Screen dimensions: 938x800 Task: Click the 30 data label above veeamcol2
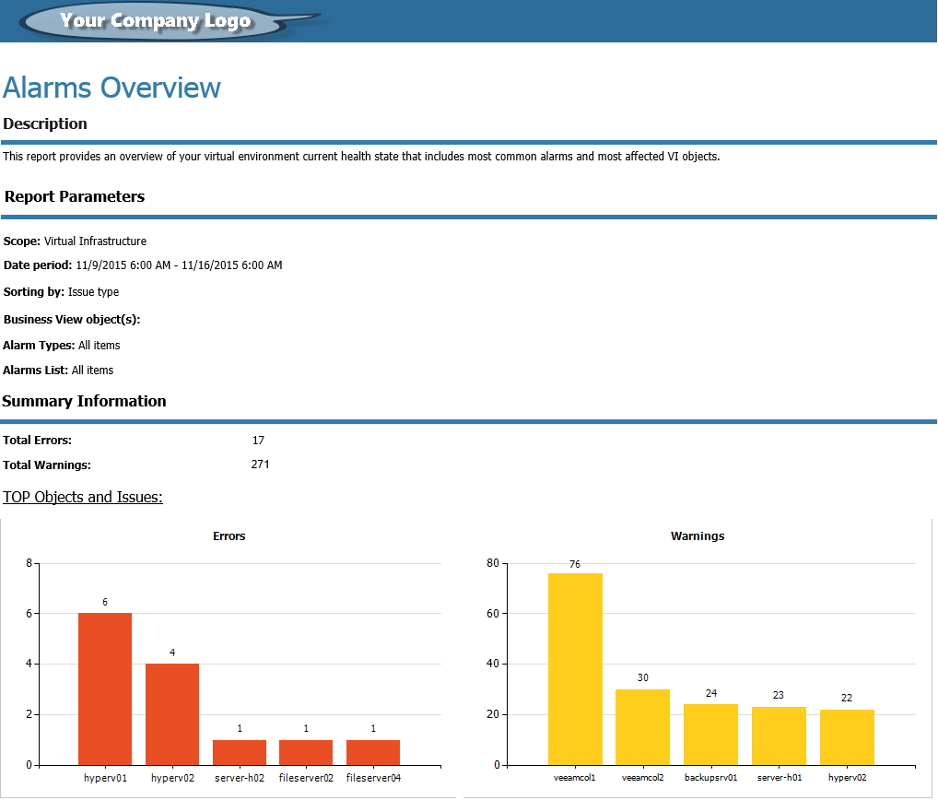[642, 678]
